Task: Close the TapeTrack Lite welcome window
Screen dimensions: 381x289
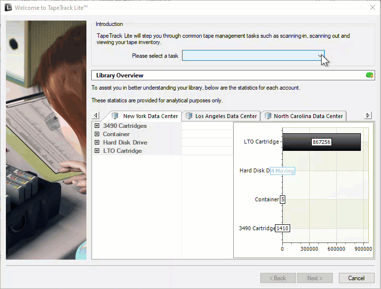Action: click(x=373, y=7)
